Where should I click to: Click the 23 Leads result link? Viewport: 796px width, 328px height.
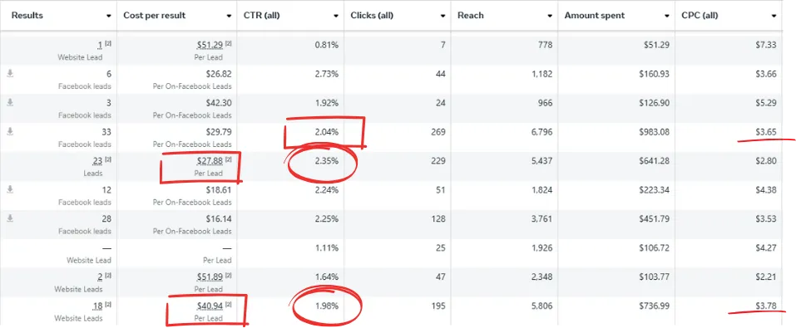click(x=97, y=161)
